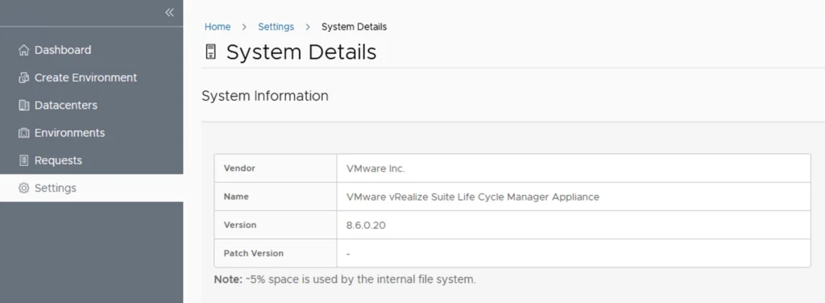This screenshot has width=825, height=303.
Task: Click the Create Environment icon
Action: (23, 78)
